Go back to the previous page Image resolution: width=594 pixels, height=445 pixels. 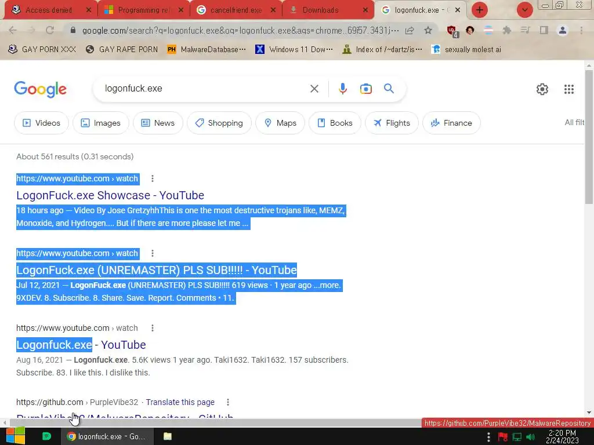click(x=13, y=30)
